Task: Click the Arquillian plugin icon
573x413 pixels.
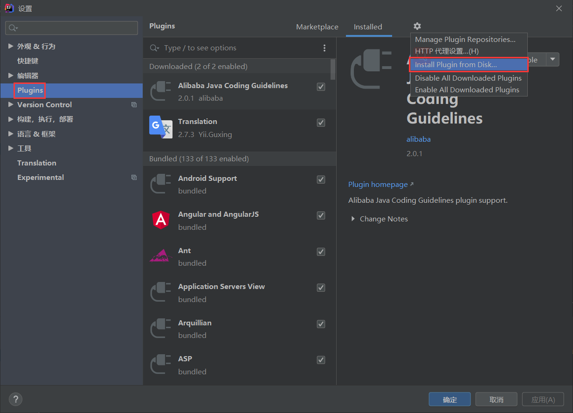Action: click(161, 329)
